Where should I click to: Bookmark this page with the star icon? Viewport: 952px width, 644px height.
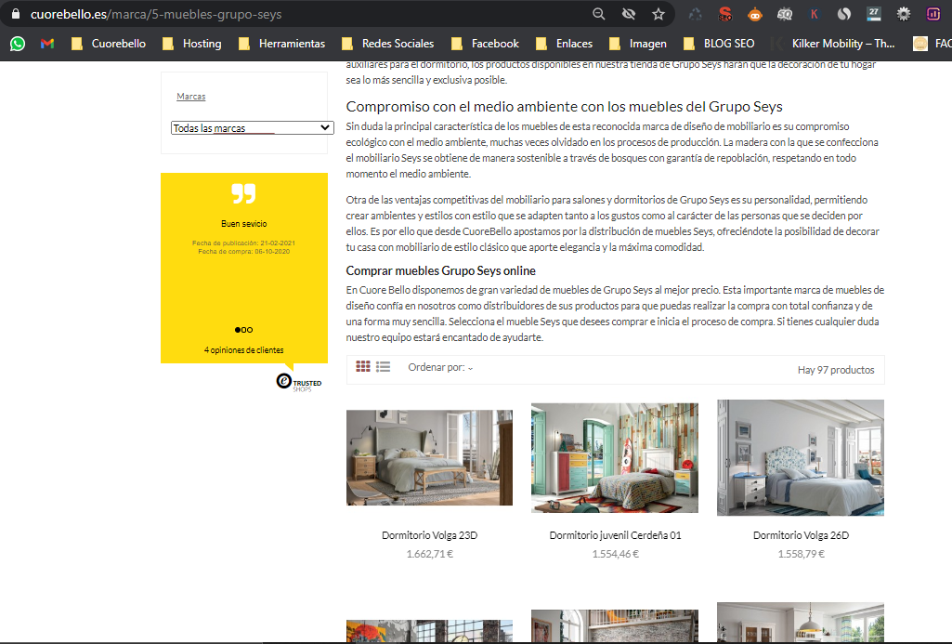tap(659, 14)
